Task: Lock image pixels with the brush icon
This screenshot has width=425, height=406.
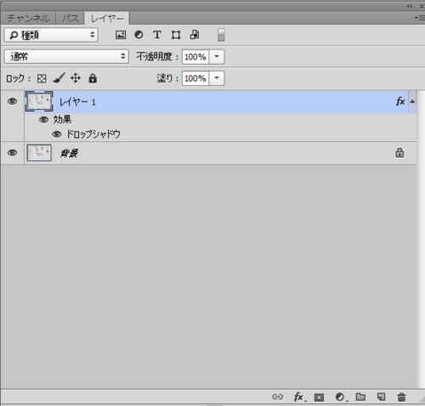Action: [59, 78]
